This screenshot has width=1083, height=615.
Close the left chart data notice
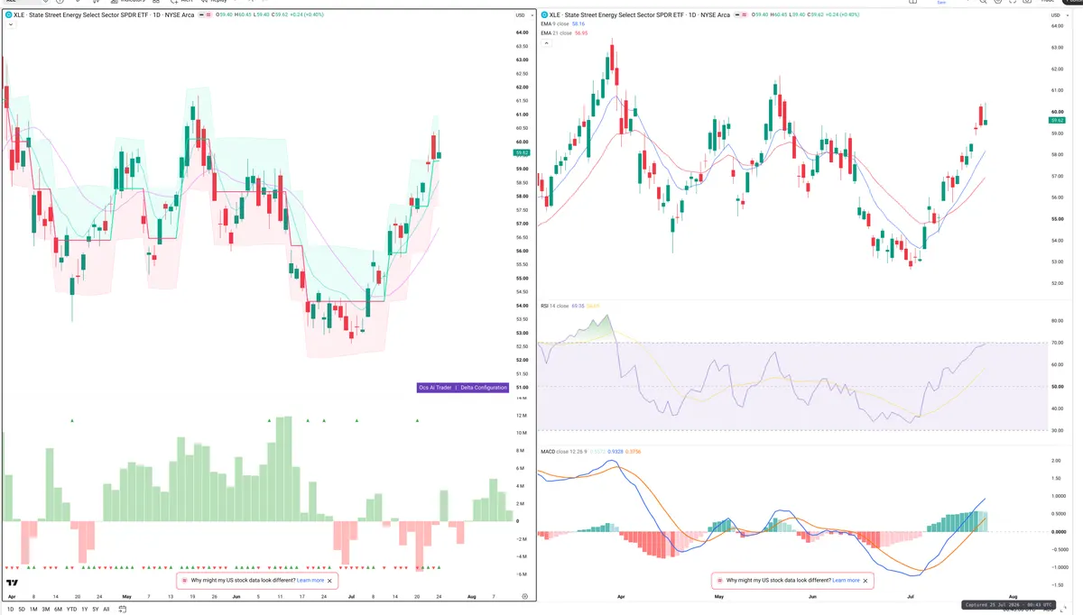point(330,581)
